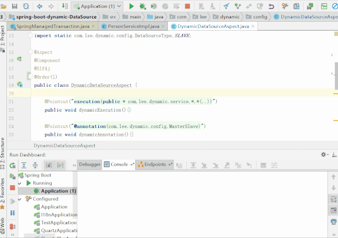Pause the program with the blue pause icon
Screen dimensions: 338x238
(x=13, y=213)
